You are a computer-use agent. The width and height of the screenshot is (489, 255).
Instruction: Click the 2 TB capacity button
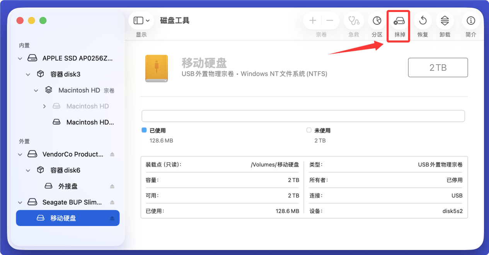[438, 67]
